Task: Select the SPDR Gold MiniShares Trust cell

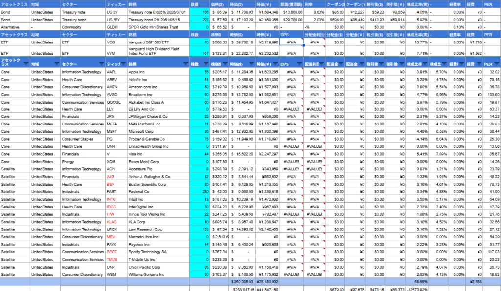Action: pos(158,27)
